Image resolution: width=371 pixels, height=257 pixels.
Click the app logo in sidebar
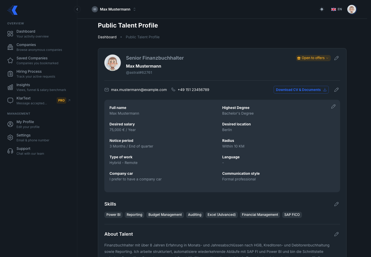point(13,10)
